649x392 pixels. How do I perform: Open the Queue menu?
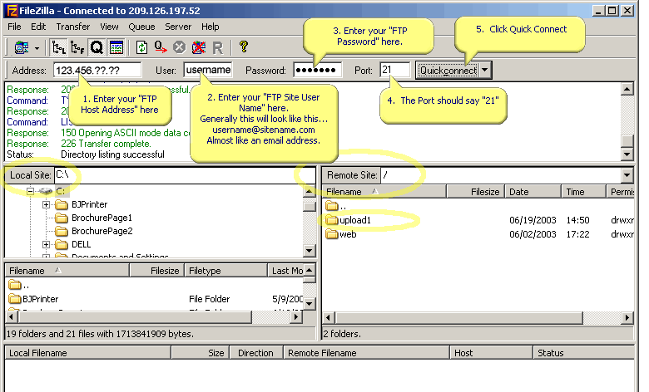(141, 27)
